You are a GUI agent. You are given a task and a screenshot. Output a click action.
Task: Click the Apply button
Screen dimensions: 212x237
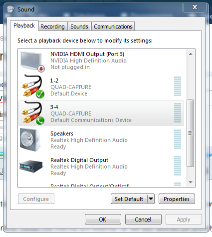(x=184, y=219)
